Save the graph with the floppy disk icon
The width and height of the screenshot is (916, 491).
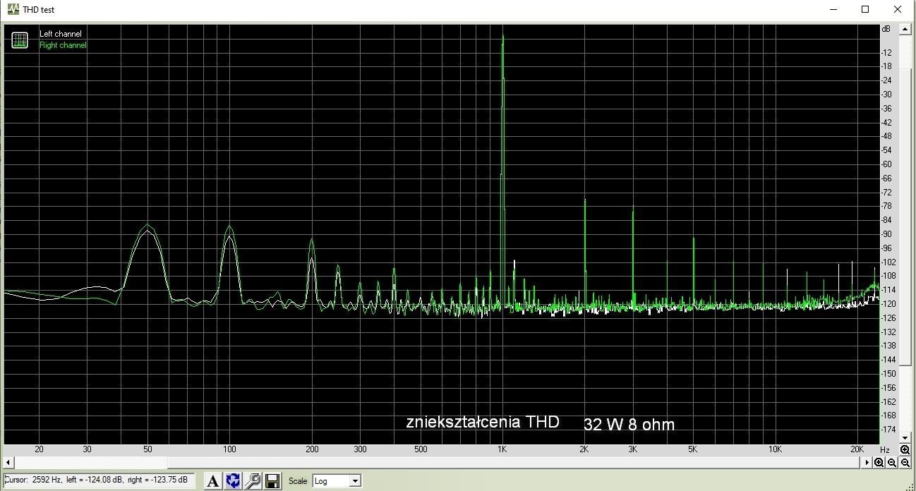[272, 481]
